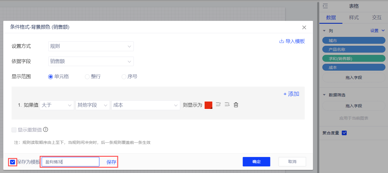Collapse the right panel via top icon
Screen dimensions: 388x173
(x=325, y=6)
